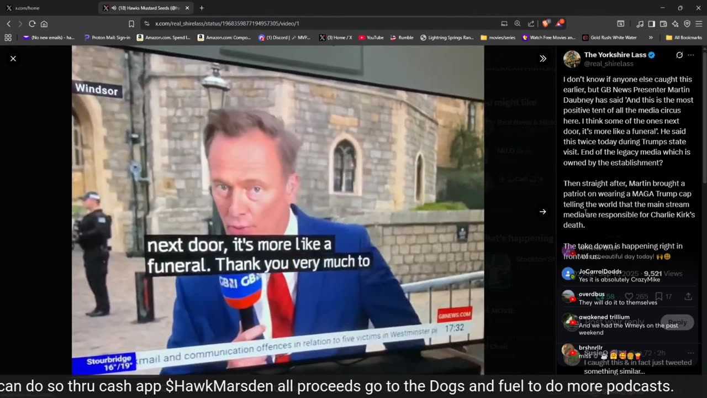Image resolution: width=707 pixels, height=398 pixels.
Task: Open the YouTube bookmark
Action: [x=371, y=38]
